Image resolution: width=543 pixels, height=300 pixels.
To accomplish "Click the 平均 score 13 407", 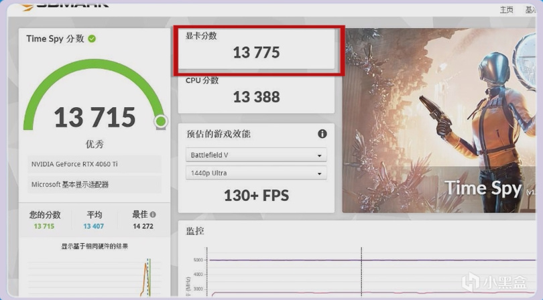I will point(93,226).
